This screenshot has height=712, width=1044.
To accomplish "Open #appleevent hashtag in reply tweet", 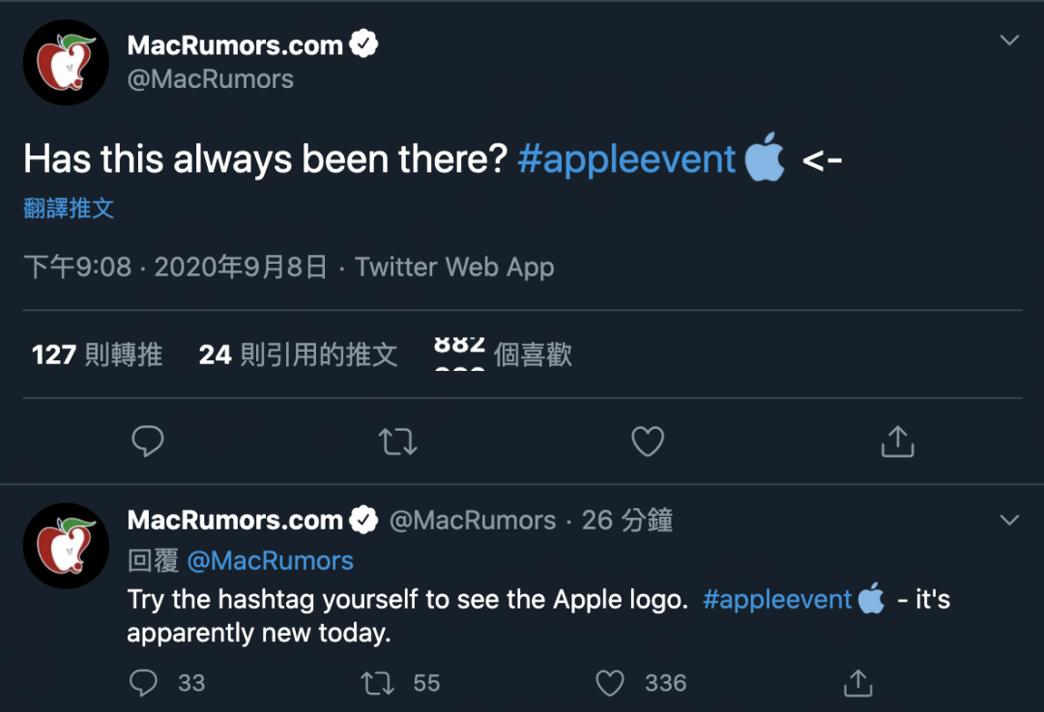I will pyautogui.click(x=777, y=599).
